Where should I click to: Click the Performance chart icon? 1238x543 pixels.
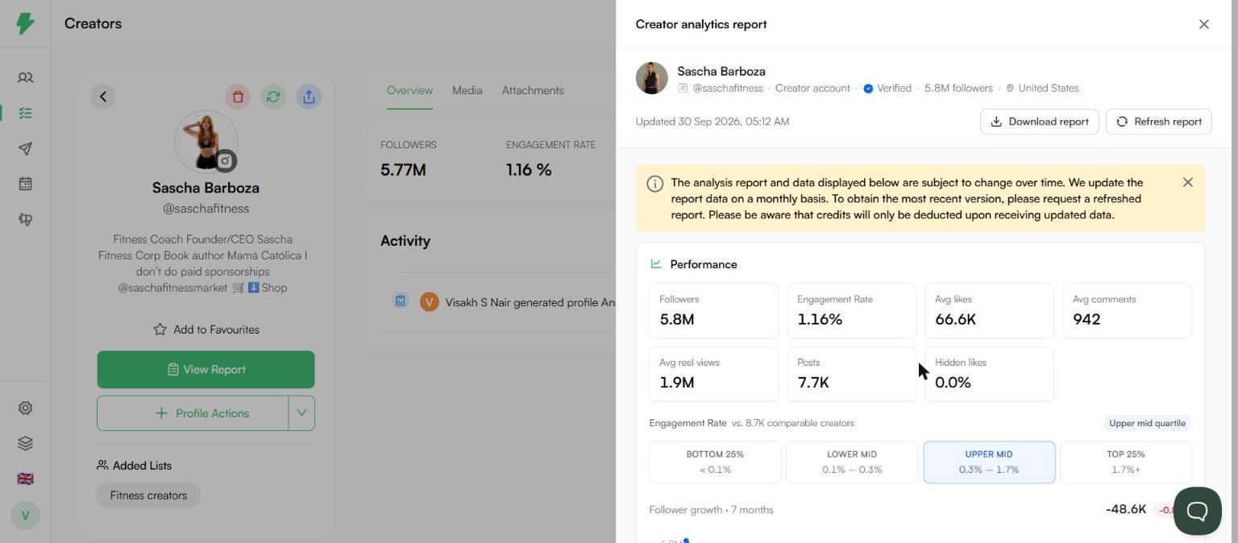656,264
